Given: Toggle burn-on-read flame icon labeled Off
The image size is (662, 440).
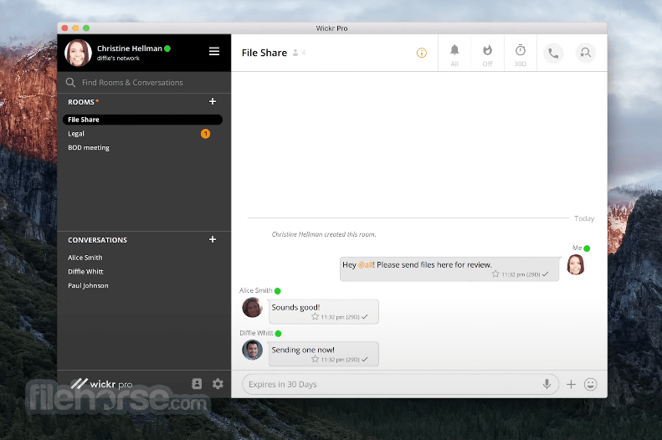Looking at the screenshot, I should 487,54.
